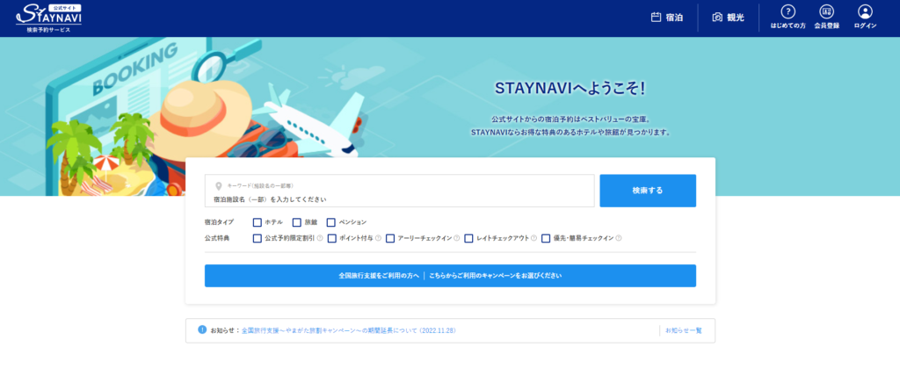
Task: Click the 宿泊タイプ label
Action: [x=219, y=222]
